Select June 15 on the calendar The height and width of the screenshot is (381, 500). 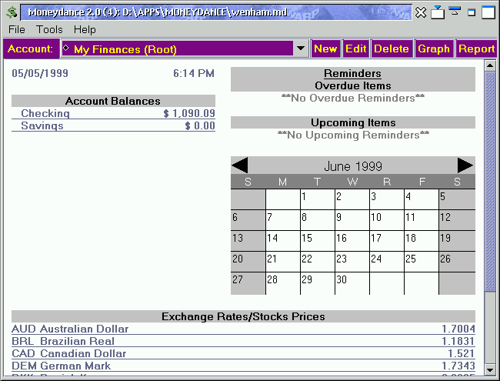pos(317,241)
